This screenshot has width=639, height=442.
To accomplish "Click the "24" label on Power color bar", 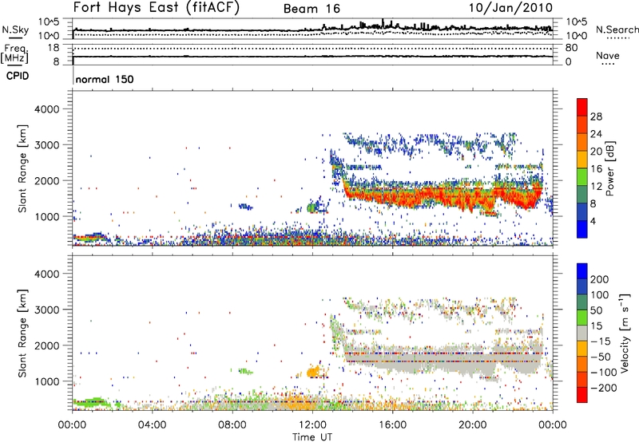I will point(596,134).
